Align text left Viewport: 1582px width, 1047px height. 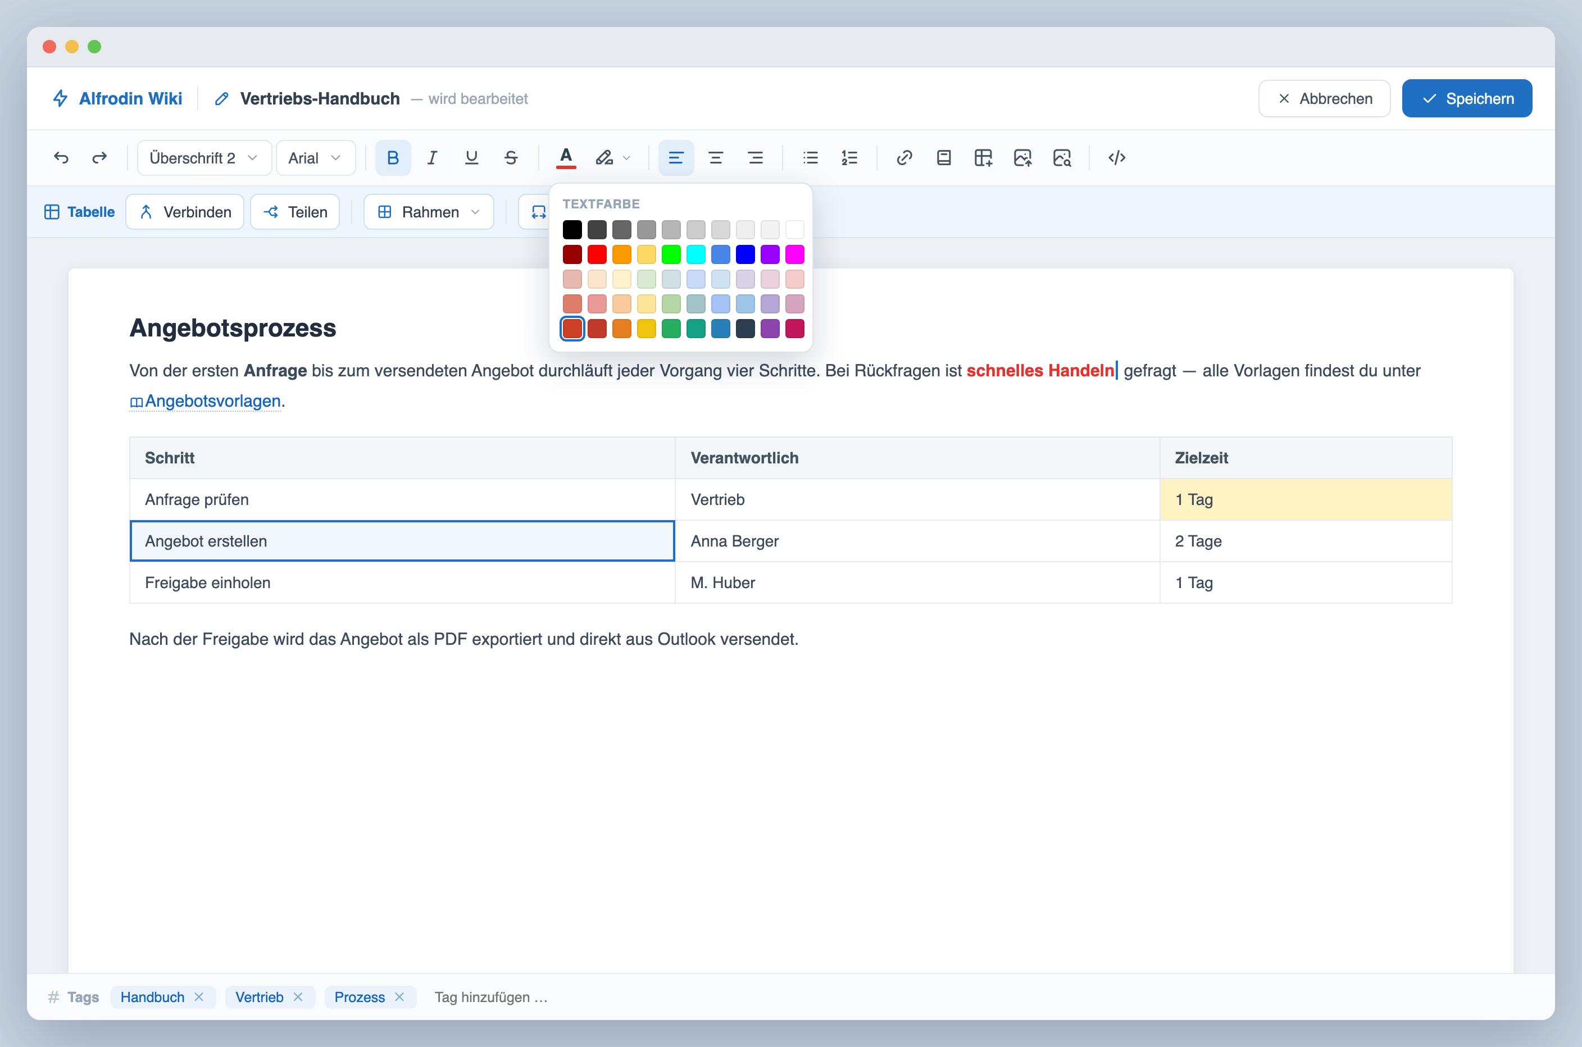(676, 158)
